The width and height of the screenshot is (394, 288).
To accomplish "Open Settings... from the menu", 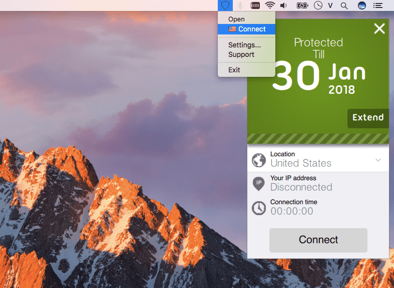I will tap(246, 45).
